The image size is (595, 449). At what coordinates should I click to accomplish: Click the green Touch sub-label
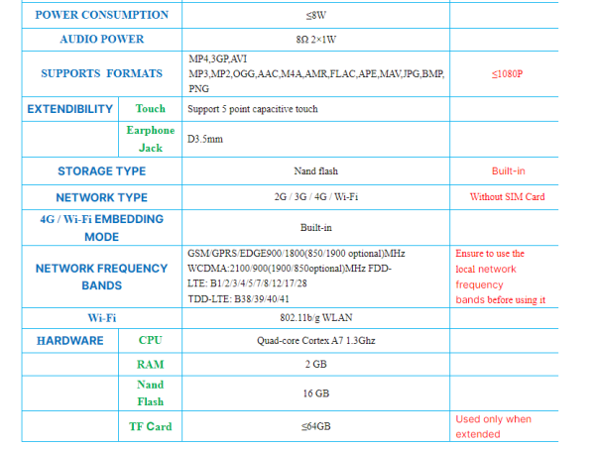pyautogui.click(x=150, y=109)
